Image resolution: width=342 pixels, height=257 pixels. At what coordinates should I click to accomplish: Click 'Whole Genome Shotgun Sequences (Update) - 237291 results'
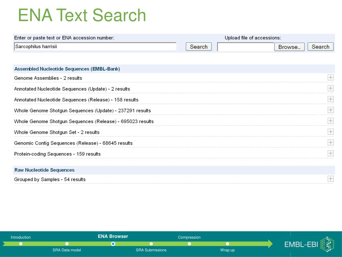[82, 110]
